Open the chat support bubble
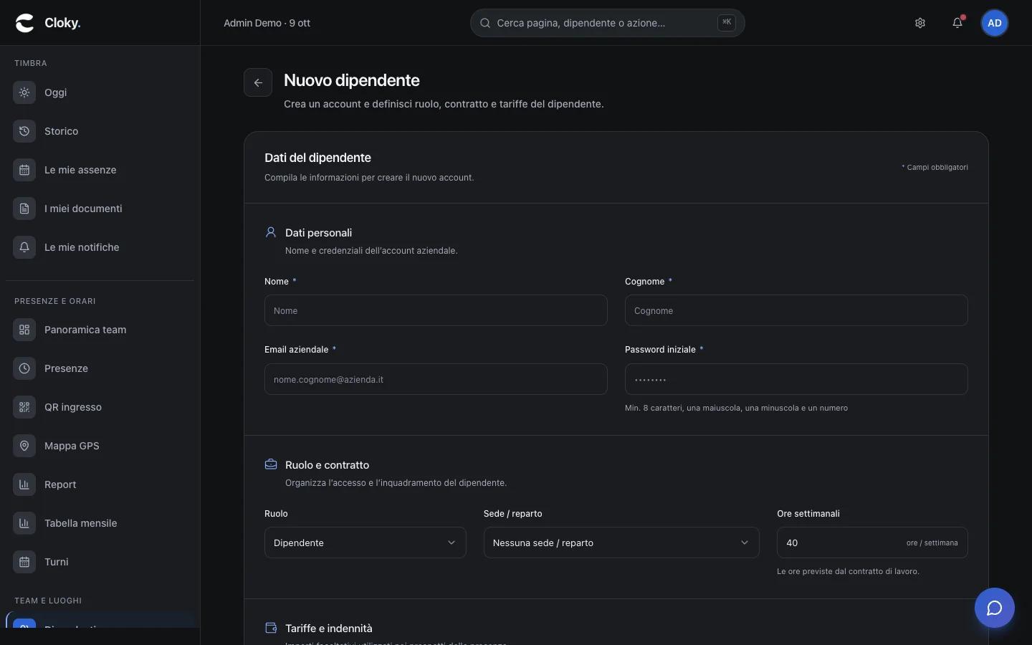This screenshot has height=645, width=1032. point(995,608)
